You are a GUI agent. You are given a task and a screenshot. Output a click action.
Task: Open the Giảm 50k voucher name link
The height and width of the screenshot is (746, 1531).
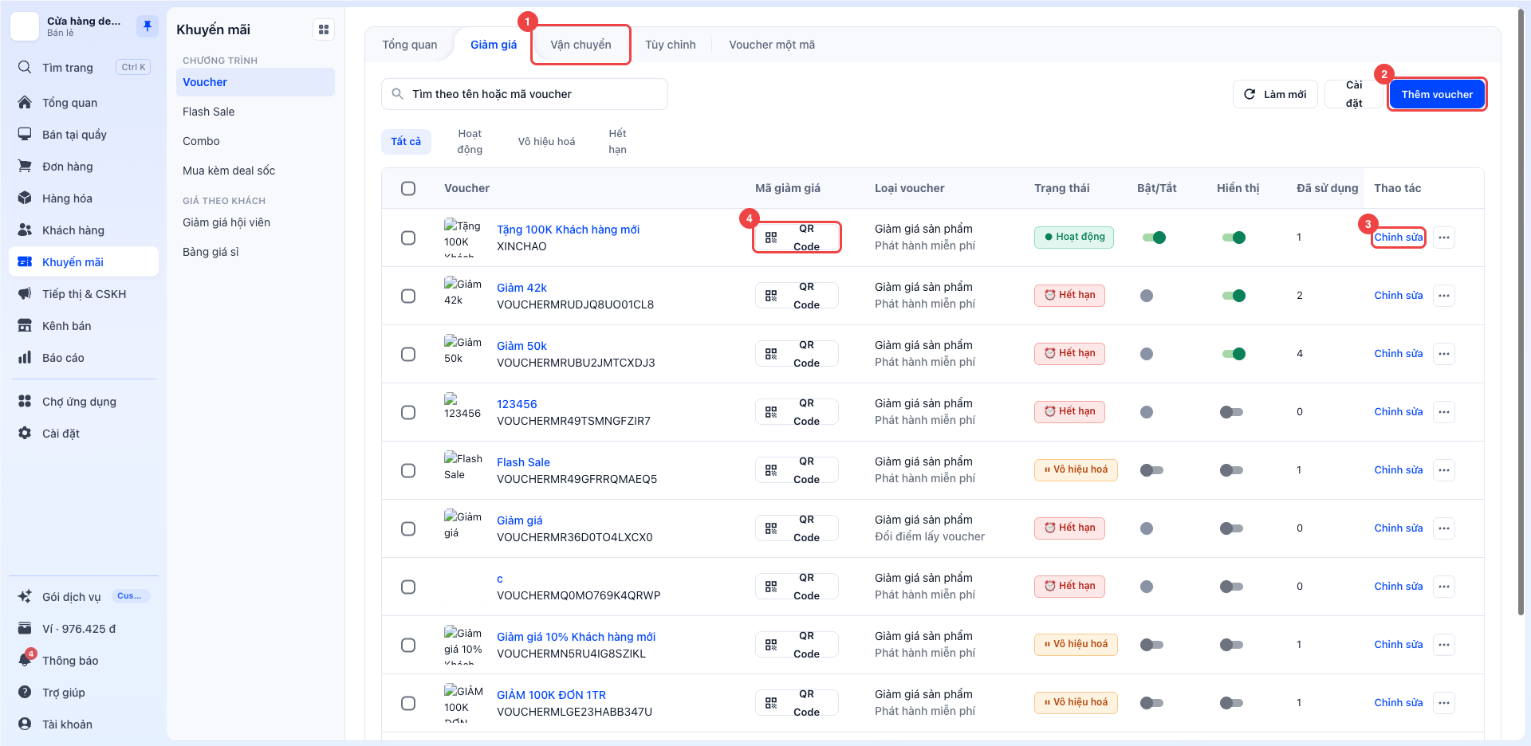tap(521, 346)
